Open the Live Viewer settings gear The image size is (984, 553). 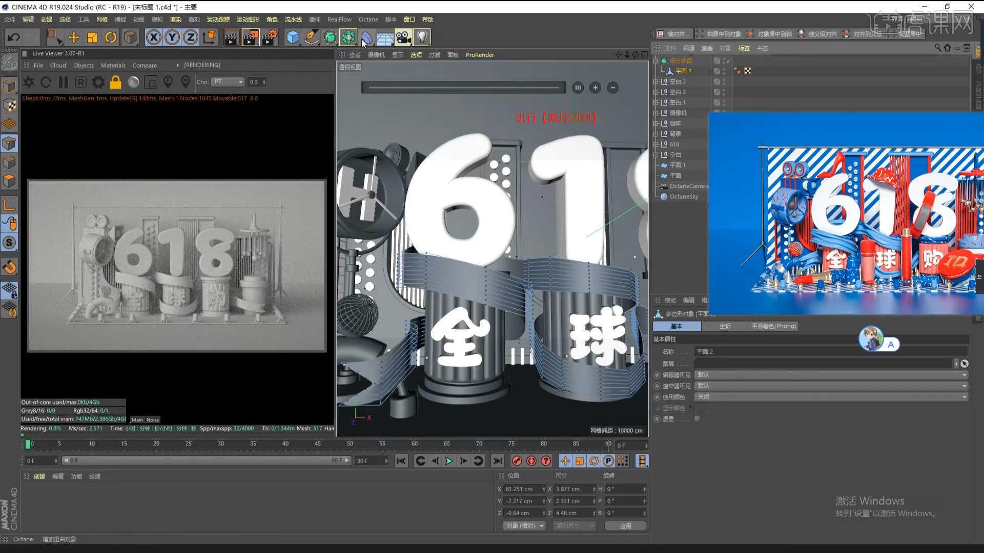[x=98, y=82]
